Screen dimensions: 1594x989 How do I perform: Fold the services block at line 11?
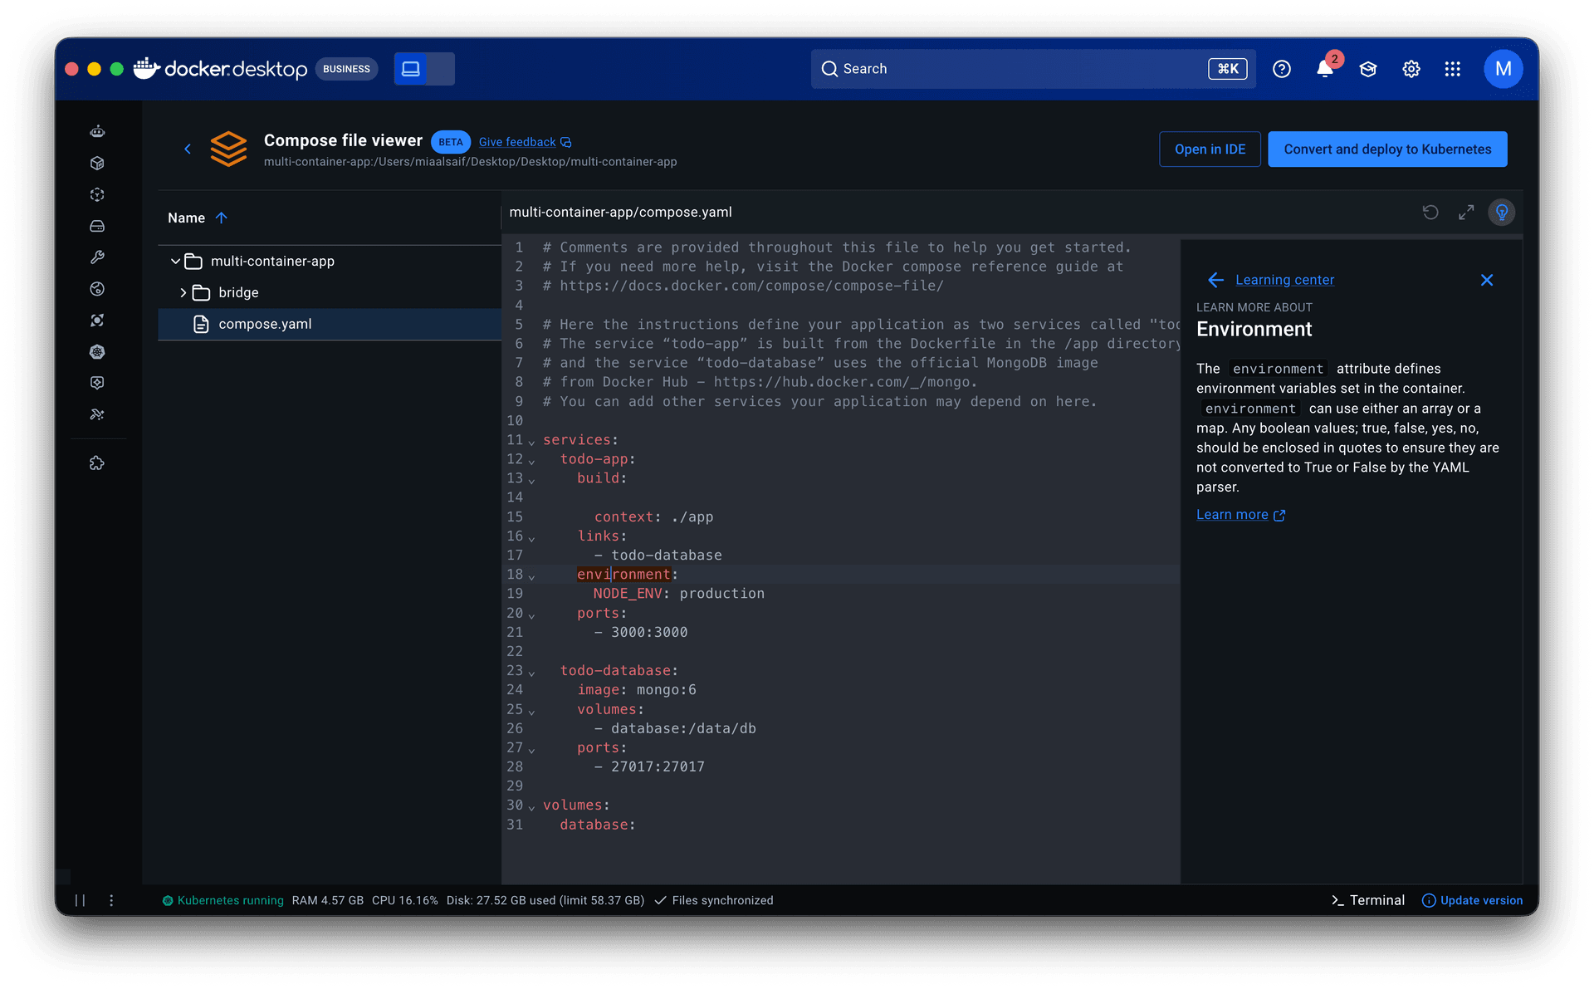click(x=531, y=442)
